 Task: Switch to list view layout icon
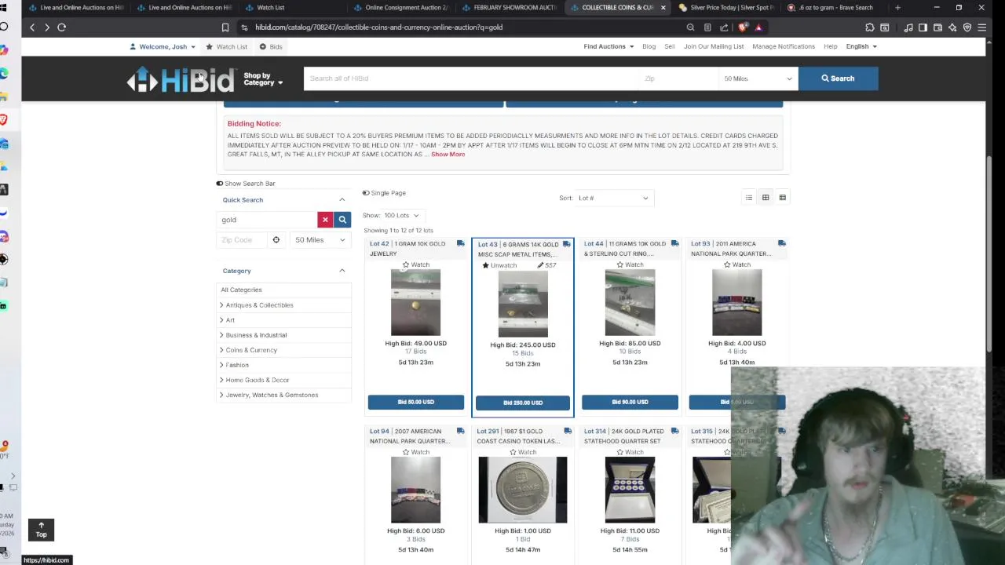click(749, 198)
